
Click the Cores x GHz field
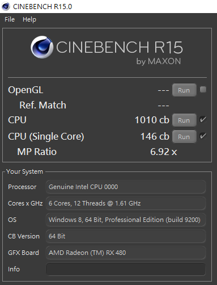coord(126,203)
